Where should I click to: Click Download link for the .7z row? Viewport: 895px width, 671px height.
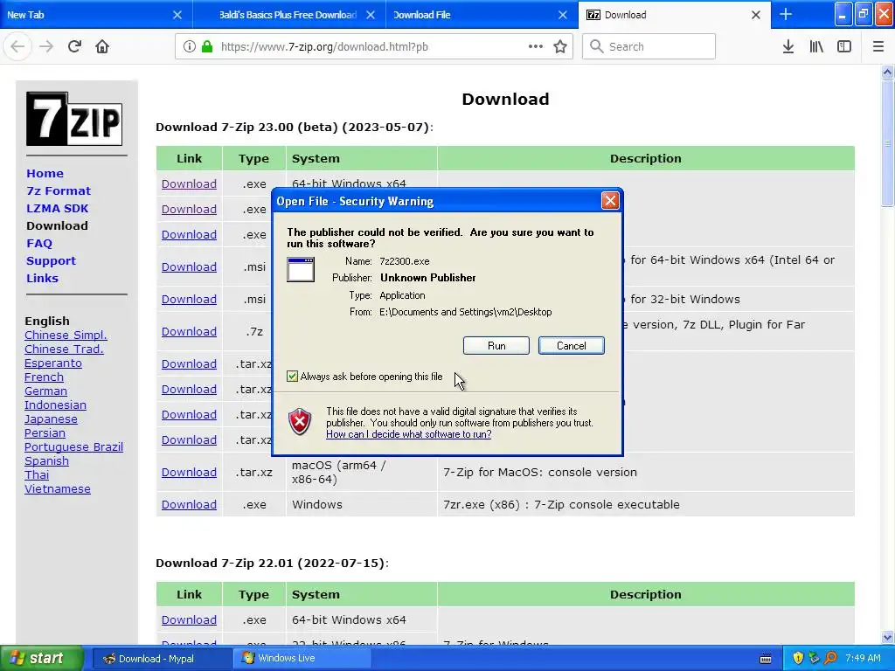tap(189, 332)
